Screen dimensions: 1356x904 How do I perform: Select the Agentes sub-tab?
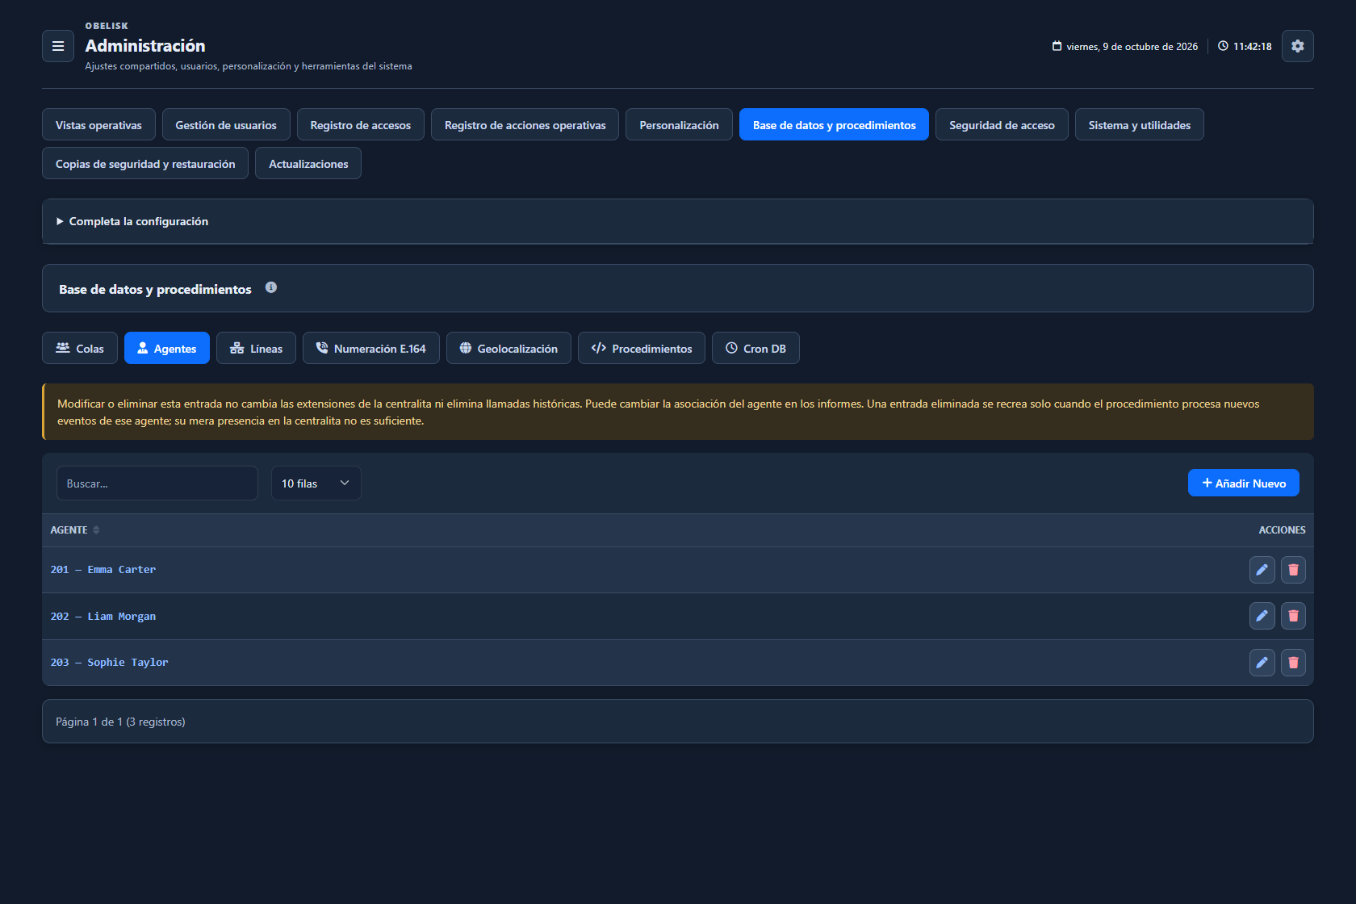[167, 348]
